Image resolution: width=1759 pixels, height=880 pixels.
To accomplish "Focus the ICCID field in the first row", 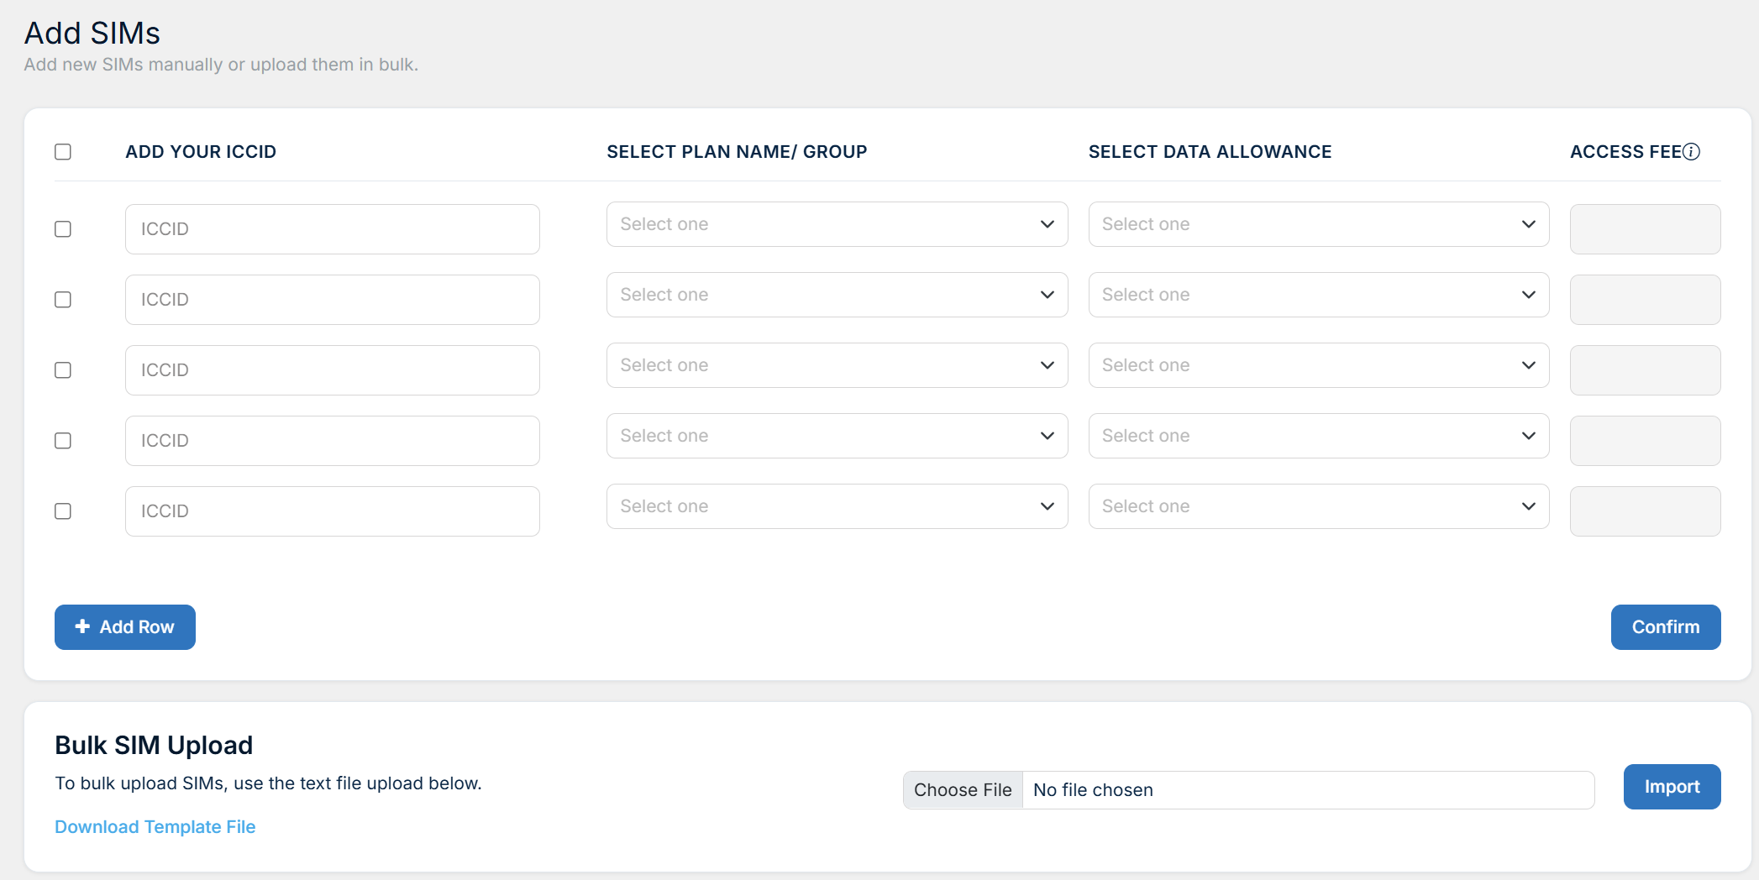I will (x=333, y=229).
